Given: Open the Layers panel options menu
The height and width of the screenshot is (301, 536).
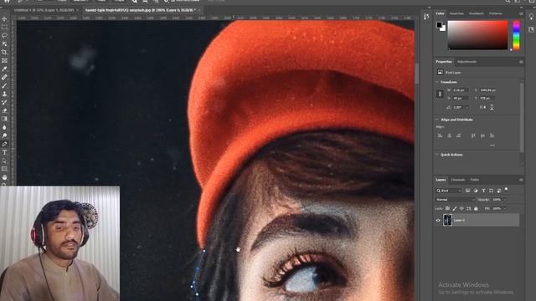Looking at the screenshot, I should [x=521, y=180].
